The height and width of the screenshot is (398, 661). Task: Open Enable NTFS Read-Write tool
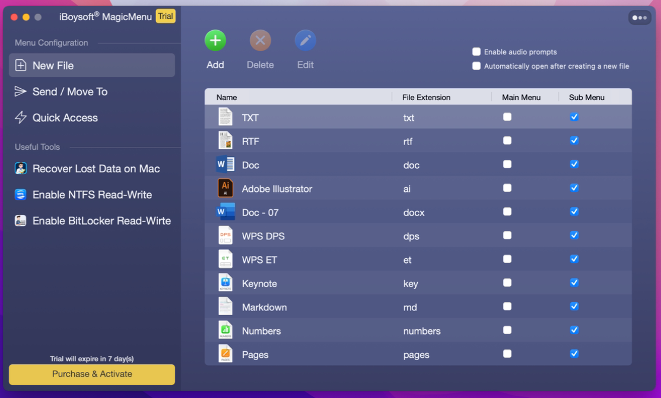[92, 194]
